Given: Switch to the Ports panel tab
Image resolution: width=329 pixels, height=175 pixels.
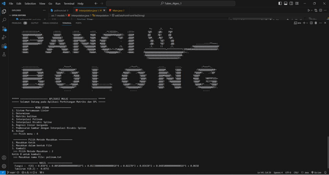Looking at the screenshot, I should click(x=79, y=23).
